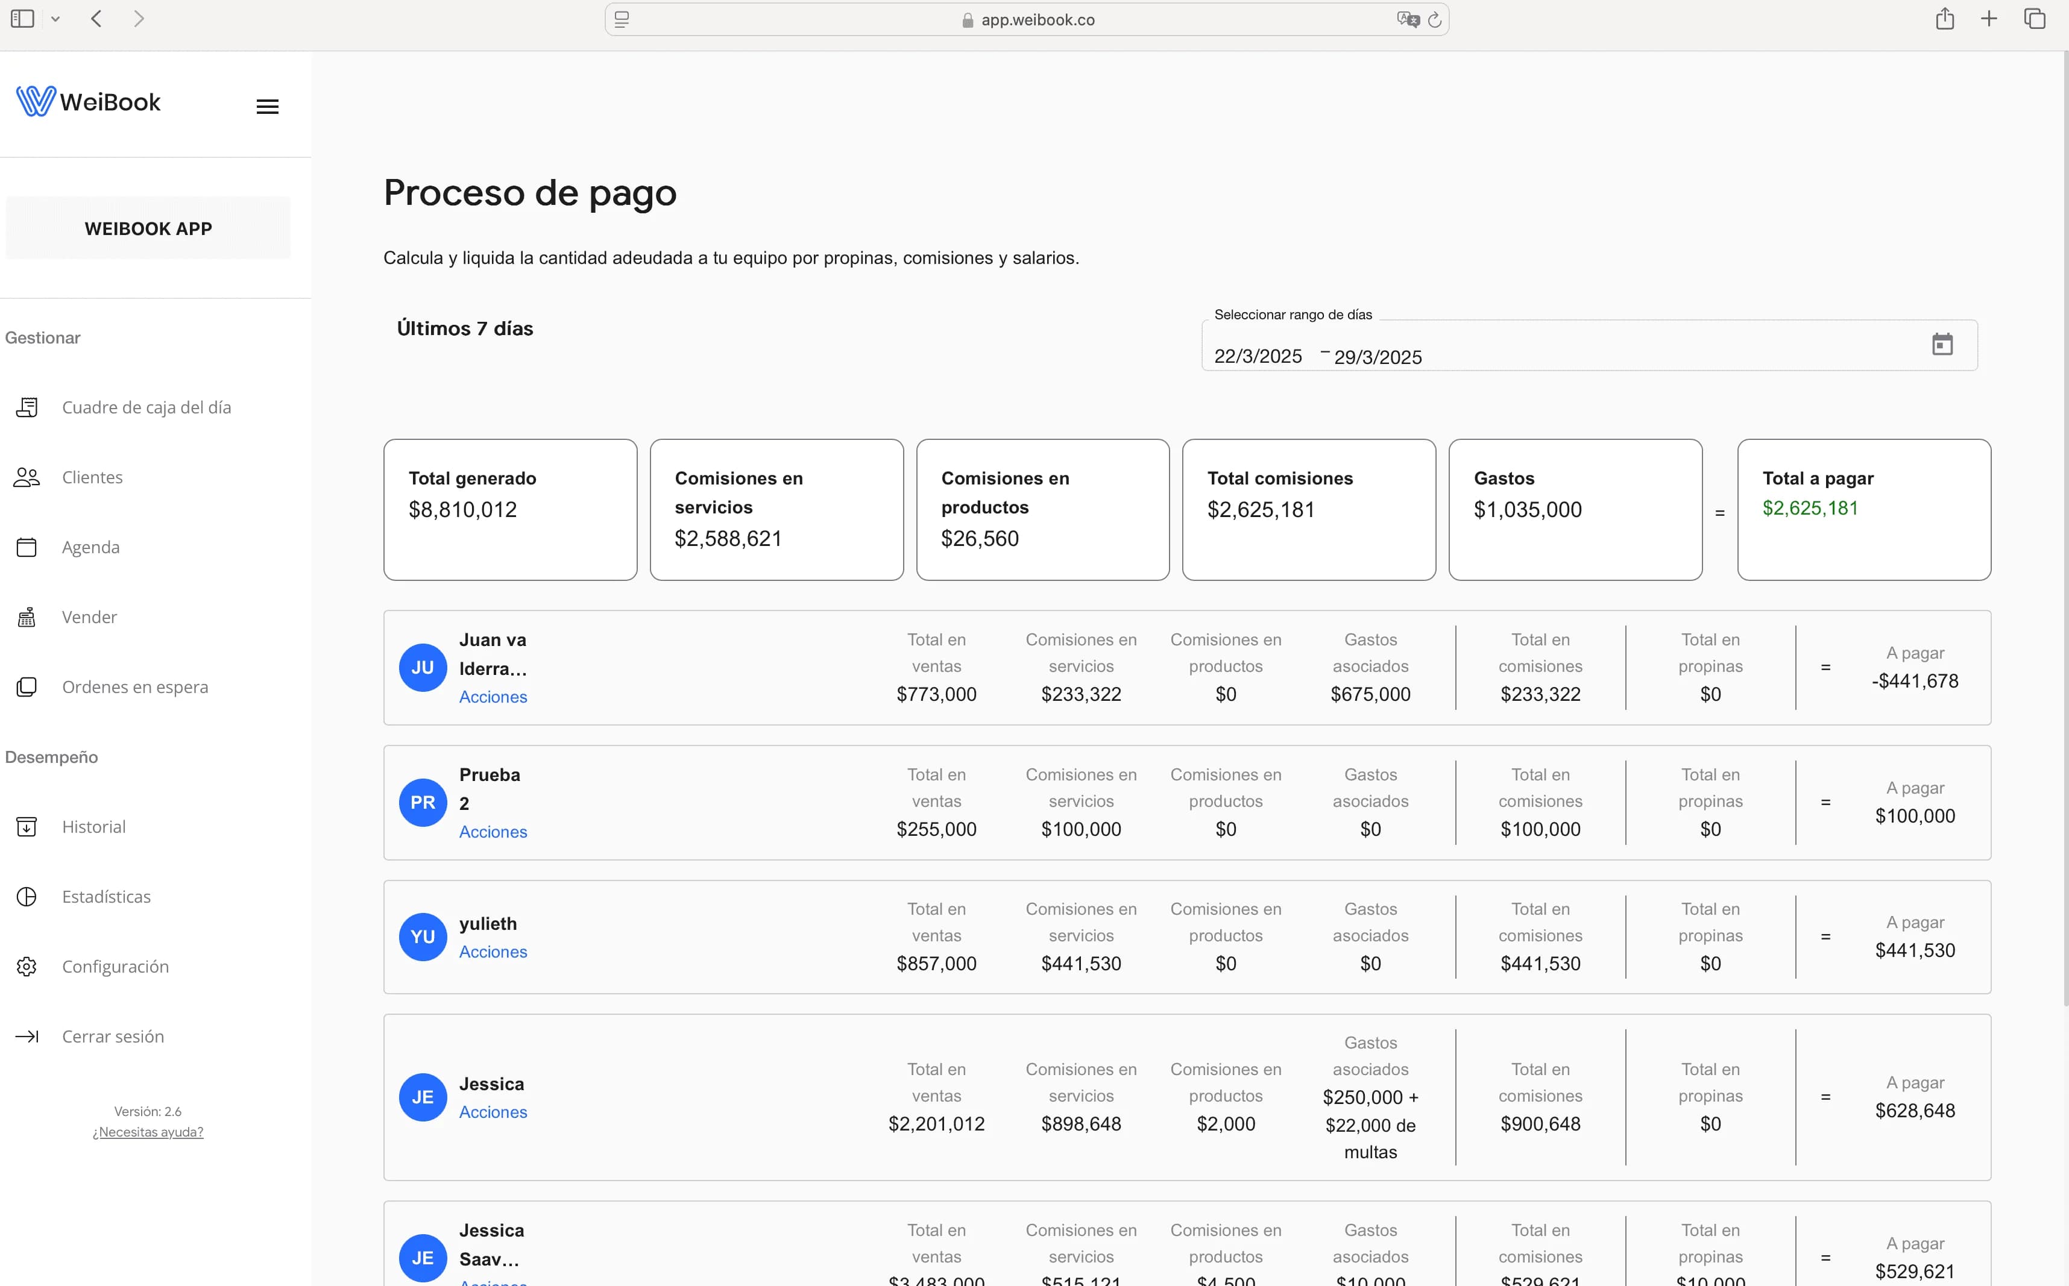
Task: Open the Agenda calendar icon
Action: click(25, 547)
